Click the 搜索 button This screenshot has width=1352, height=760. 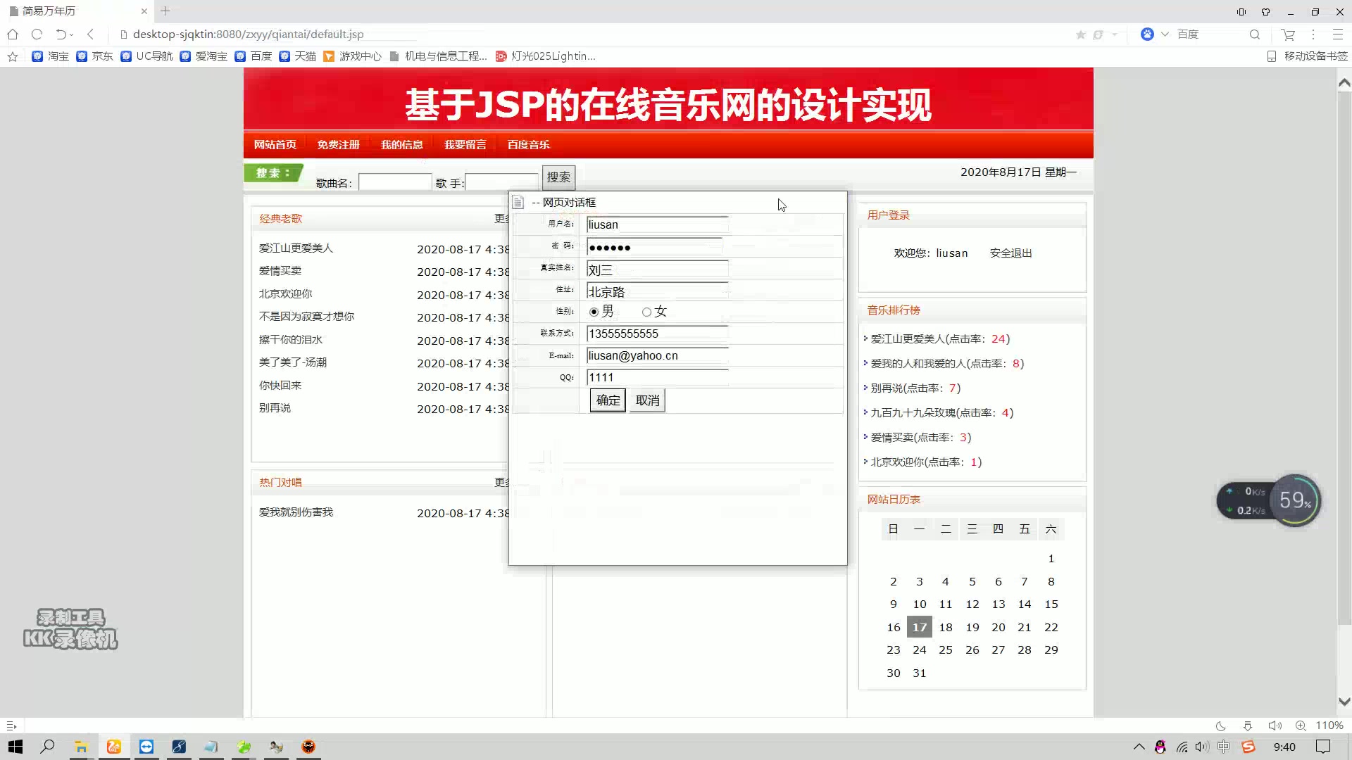click(558, 177)
